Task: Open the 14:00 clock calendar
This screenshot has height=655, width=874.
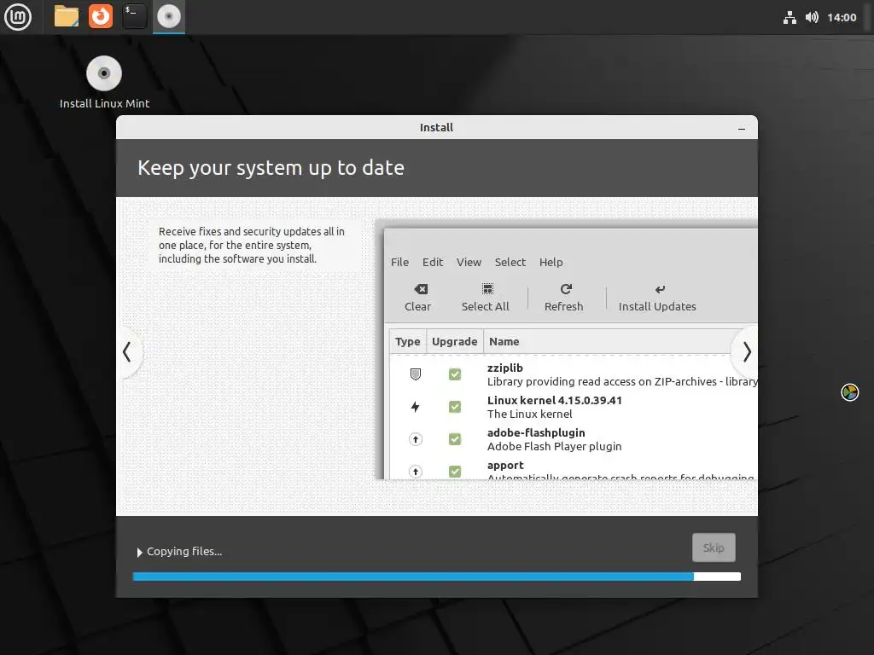Action: click(842, 17)
